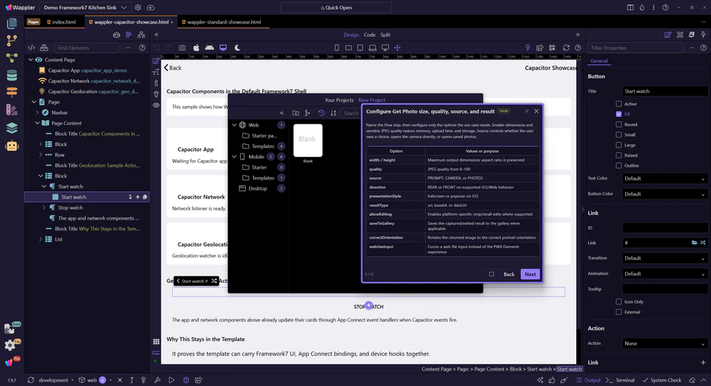Enable the Active checkbox
The height and width of the screenshot is (386, 711).
tap(618, 104)
